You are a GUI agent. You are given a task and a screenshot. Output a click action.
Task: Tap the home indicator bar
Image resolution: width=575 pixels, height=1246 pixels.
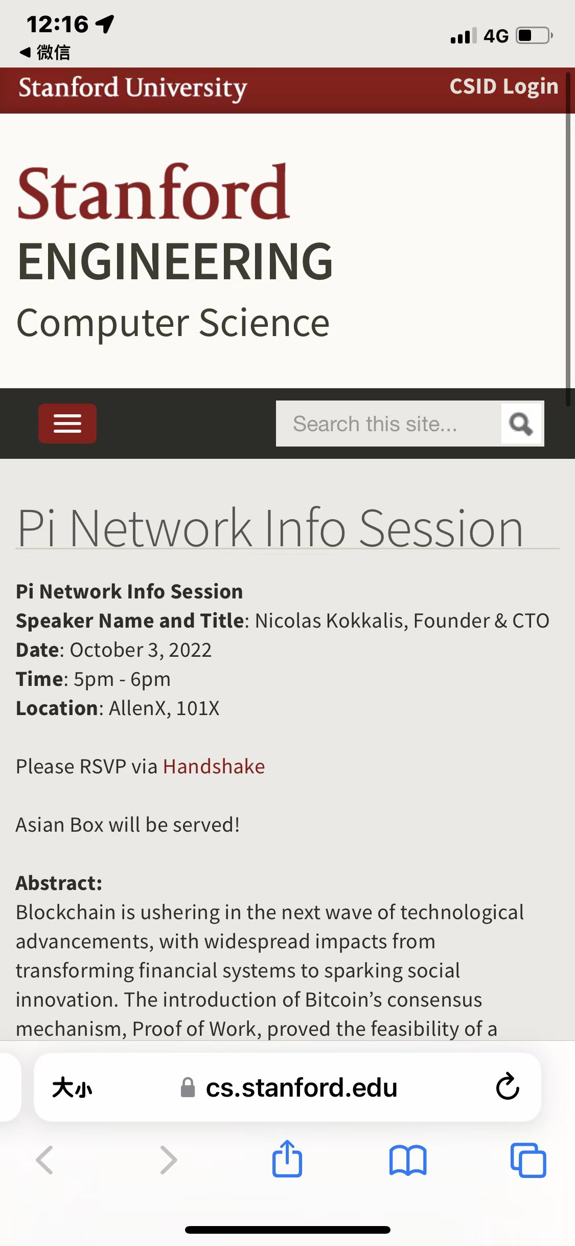pos(287,1230)
